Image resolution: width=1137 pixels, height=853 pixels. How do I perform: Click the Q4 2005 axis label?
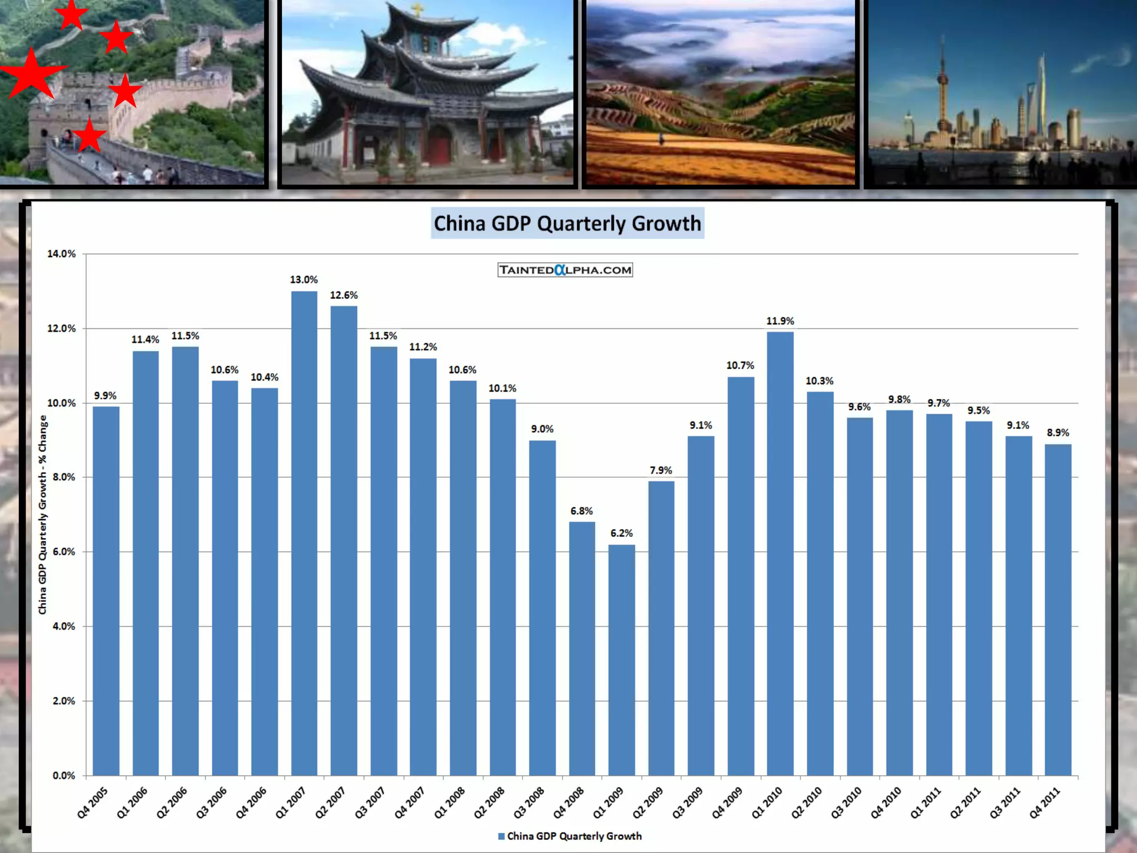pos(93,802)
